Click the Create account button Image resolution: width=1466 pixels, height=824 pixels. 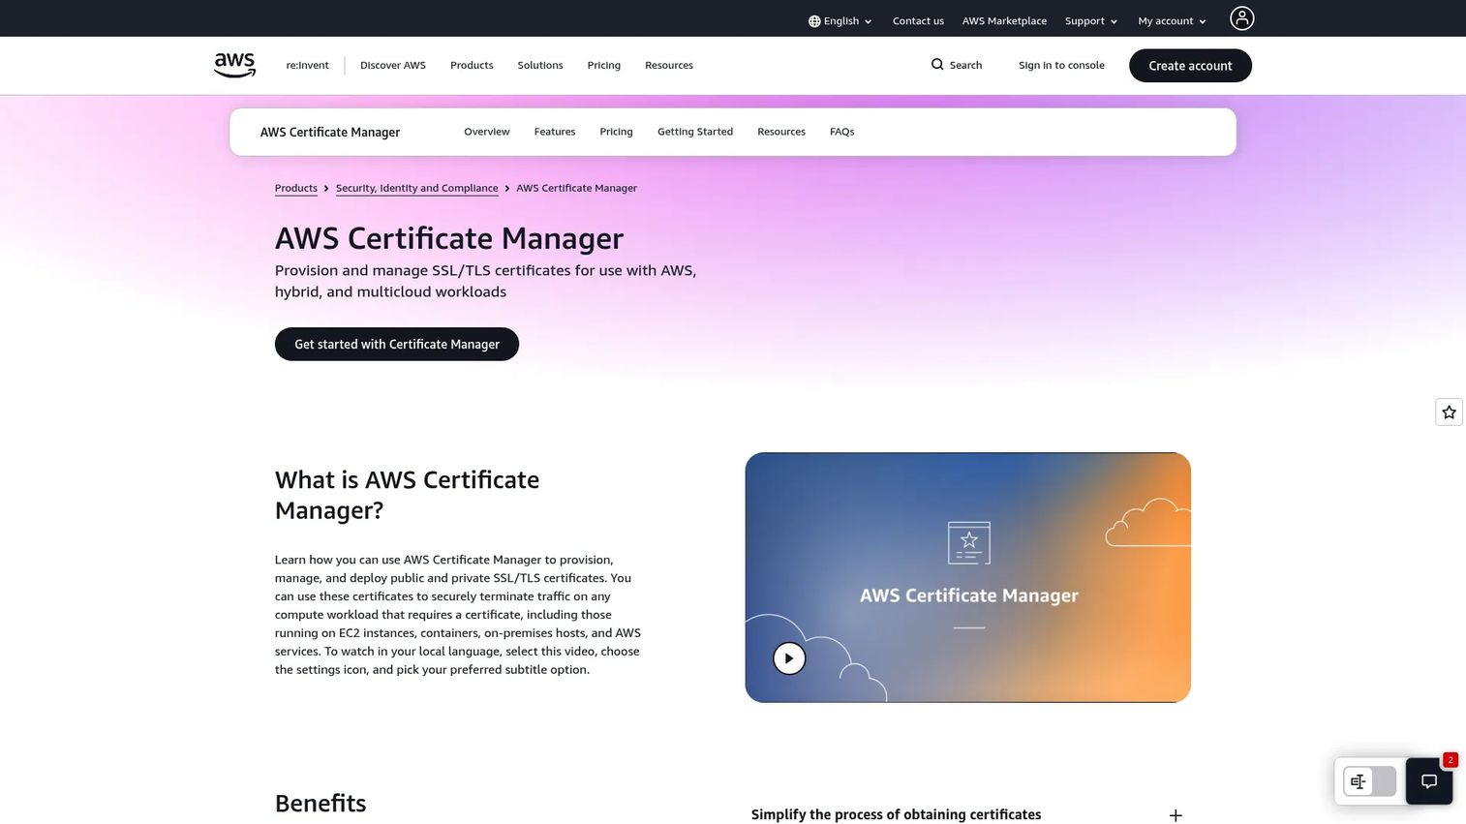(1190, 66)
